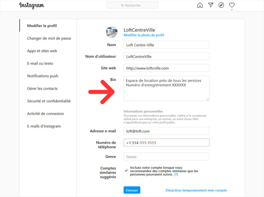Open Notifications push settings
The width and height of the screenshot is (264, 197).
coord(43,76)
